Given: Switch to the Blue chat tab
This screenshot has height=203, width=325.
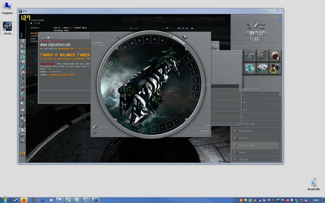Looking at the screenshot, I should pos(87,34).
